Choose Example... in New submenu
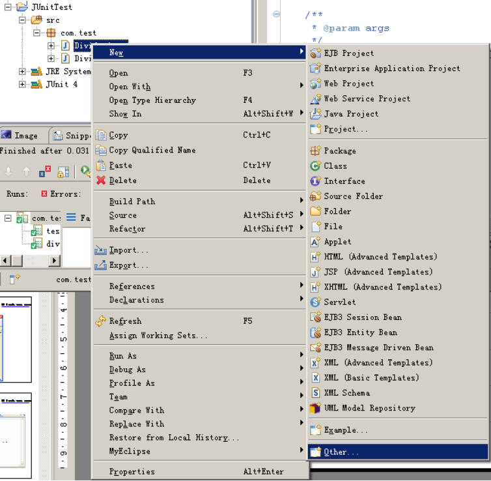The image size is (491, 481). coord(398,430)
